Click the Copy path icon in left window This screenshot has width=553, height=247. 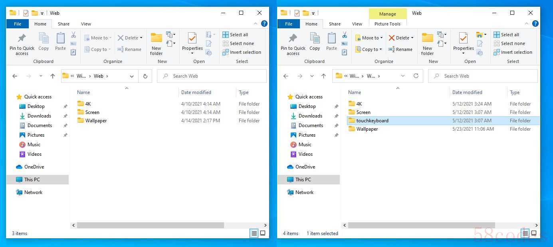point(73,43)
